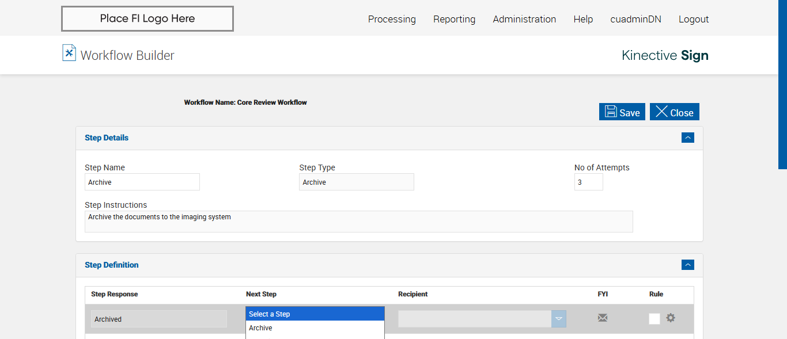Screen dimensions: 787x339
Task: Click the Close button
Action: coord(675,112)
